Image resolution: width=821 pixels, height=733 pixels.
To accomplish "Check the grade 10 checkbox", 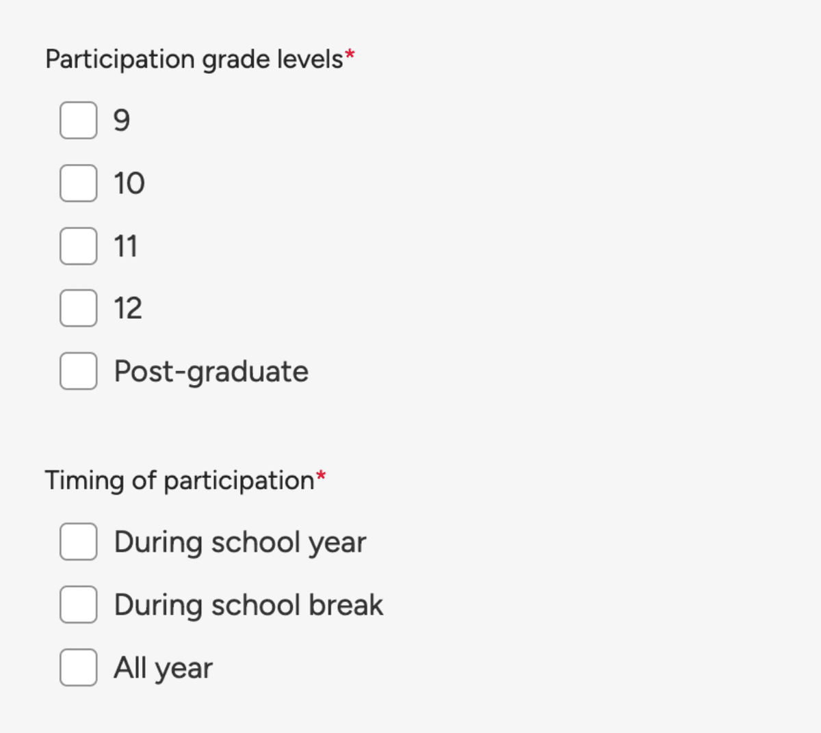I will point(77,183).
